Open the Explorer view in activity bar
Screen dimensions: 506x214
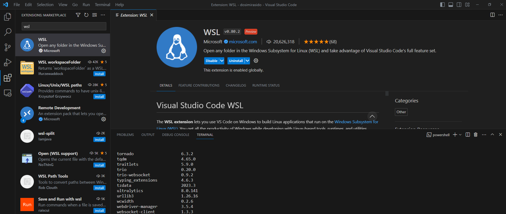[8, 17]
